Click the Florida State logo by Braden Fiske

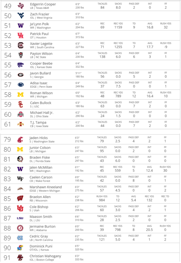(20, 159)
